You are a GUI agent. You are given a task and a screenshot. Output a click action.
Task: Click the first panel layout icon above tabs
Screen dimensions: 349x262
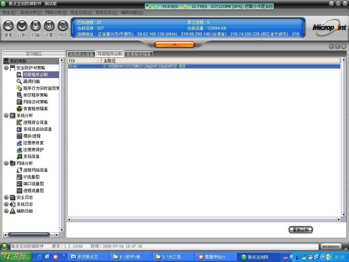pos(331,46)
